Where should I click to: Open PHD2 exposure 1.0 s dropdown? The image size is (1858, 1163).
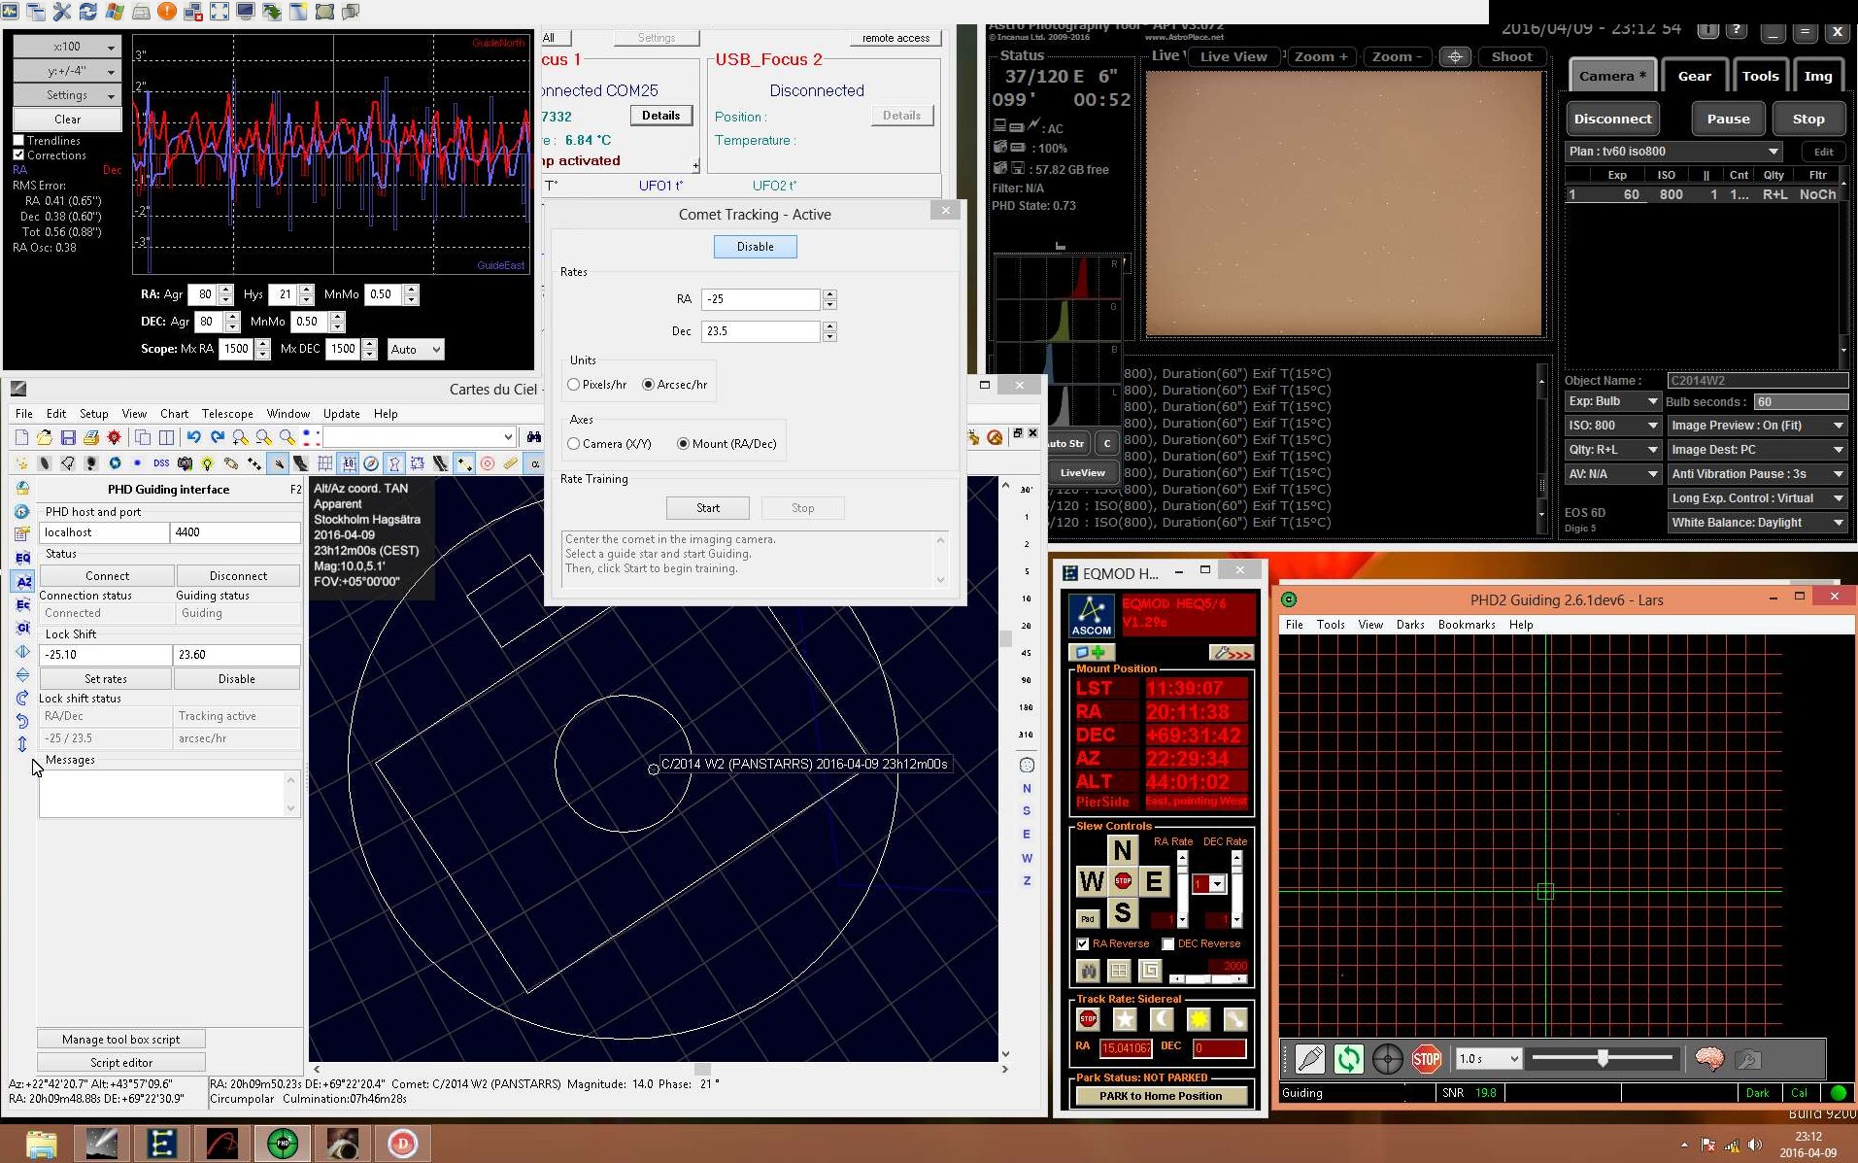coord(1488,1059)
